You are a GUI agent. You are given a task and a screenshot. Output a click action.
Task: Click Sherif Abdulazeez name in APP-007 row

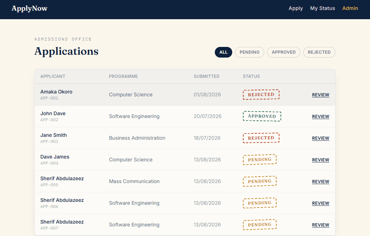pyautogui.click(x=62, y=222)
